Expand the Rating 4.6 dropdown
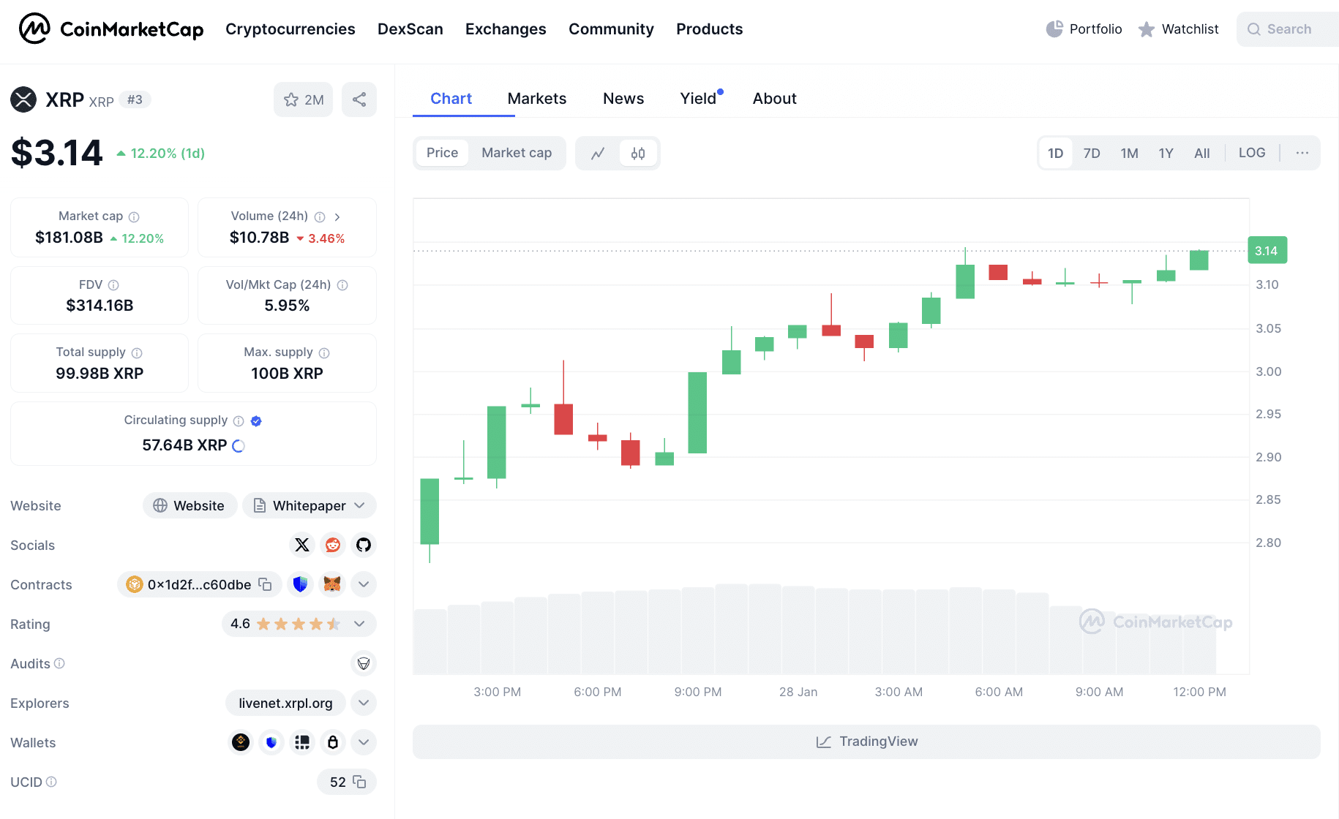 pos(299,624)
